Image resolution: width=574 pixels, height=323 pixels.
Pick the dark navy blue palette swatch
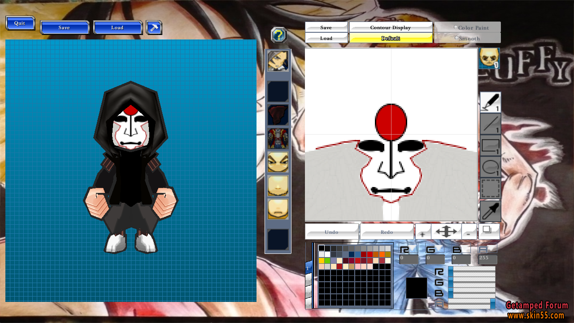pos(352,254)
